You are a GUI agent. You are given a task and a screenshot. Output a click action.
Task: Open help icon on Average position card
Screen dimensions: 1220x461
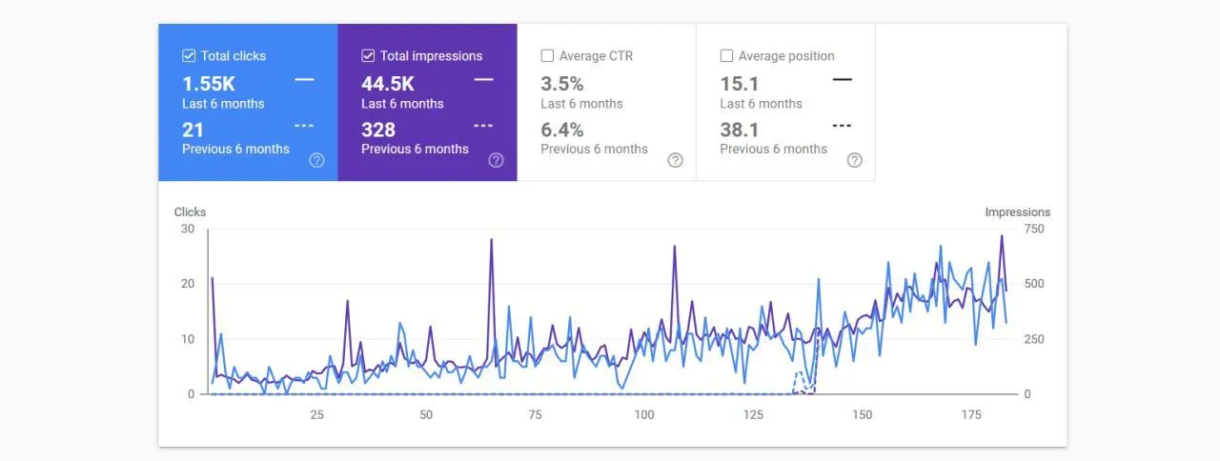855,160
